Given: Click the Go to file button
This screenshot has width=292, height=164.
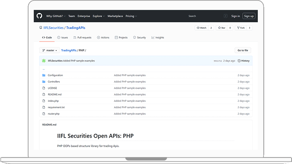Looking at the screenshot, I should 243,50.
